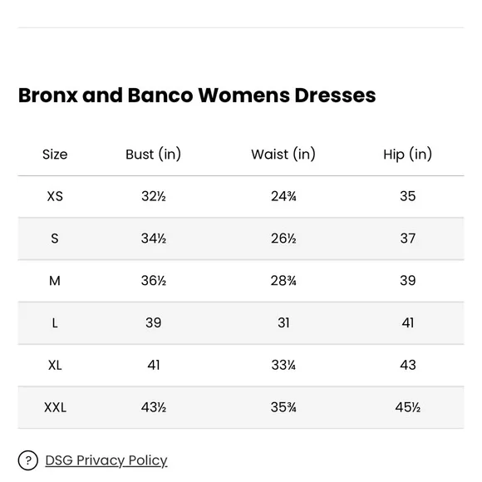This screenshot has height=482, width=482.
Task: Select the Waist (in) column header
Action: point(283,154)
